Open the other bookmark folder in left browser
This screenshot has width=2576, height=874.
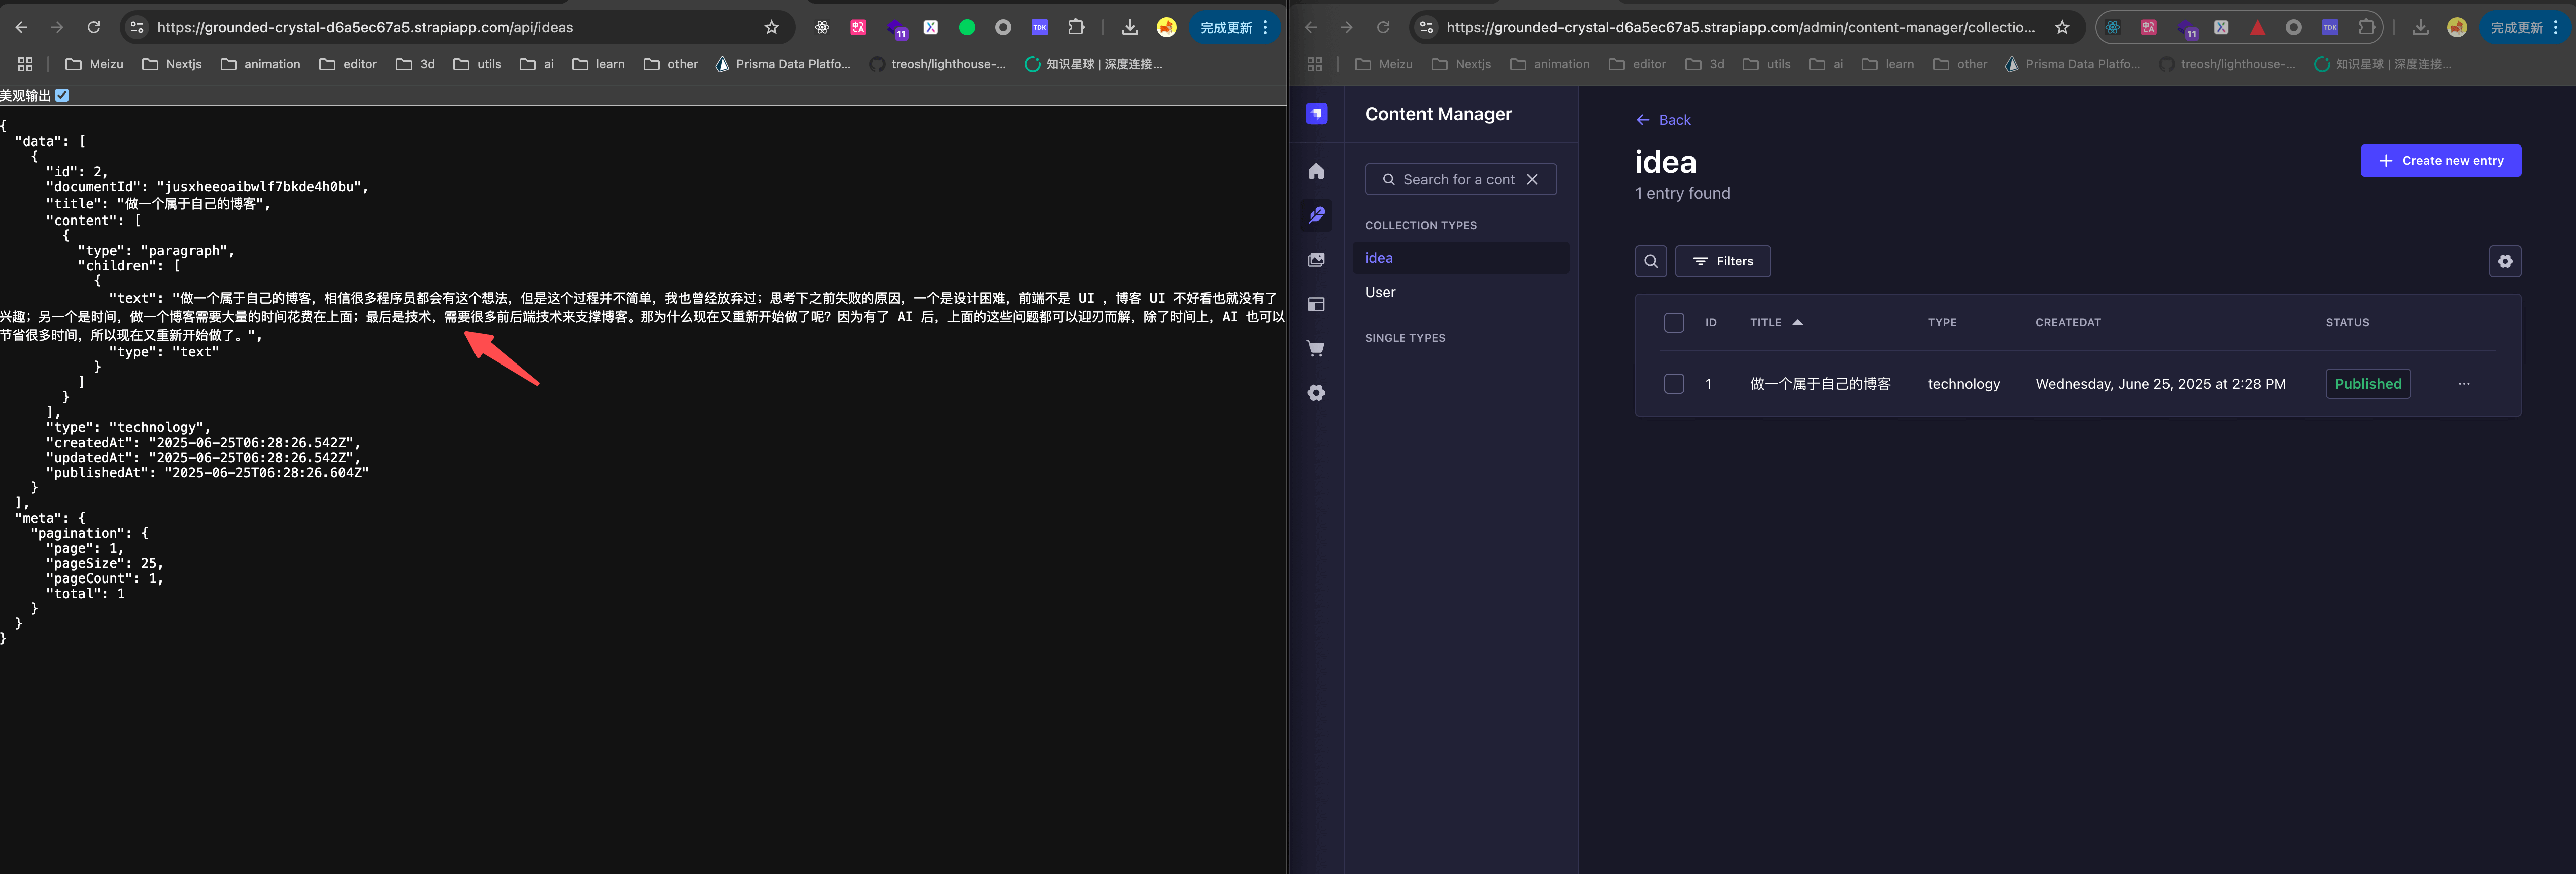pyautogui.click(x=671, y=64)
